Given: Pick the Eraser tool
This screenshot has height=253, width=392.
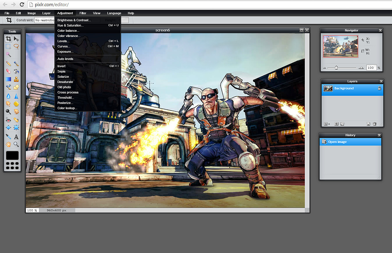Looking at the screenshot, I should coord(8,71).
